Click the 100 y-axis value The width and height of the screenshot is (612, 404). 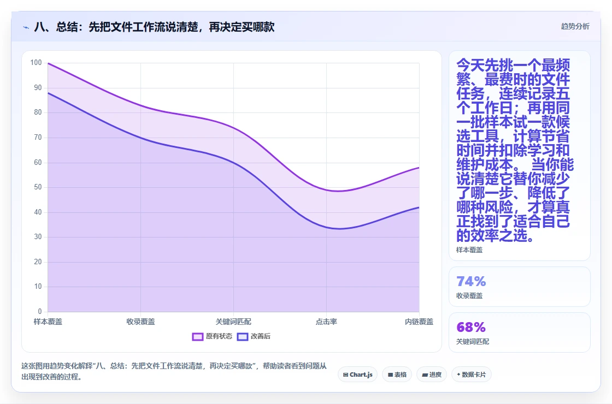click(x=36, y=63)
